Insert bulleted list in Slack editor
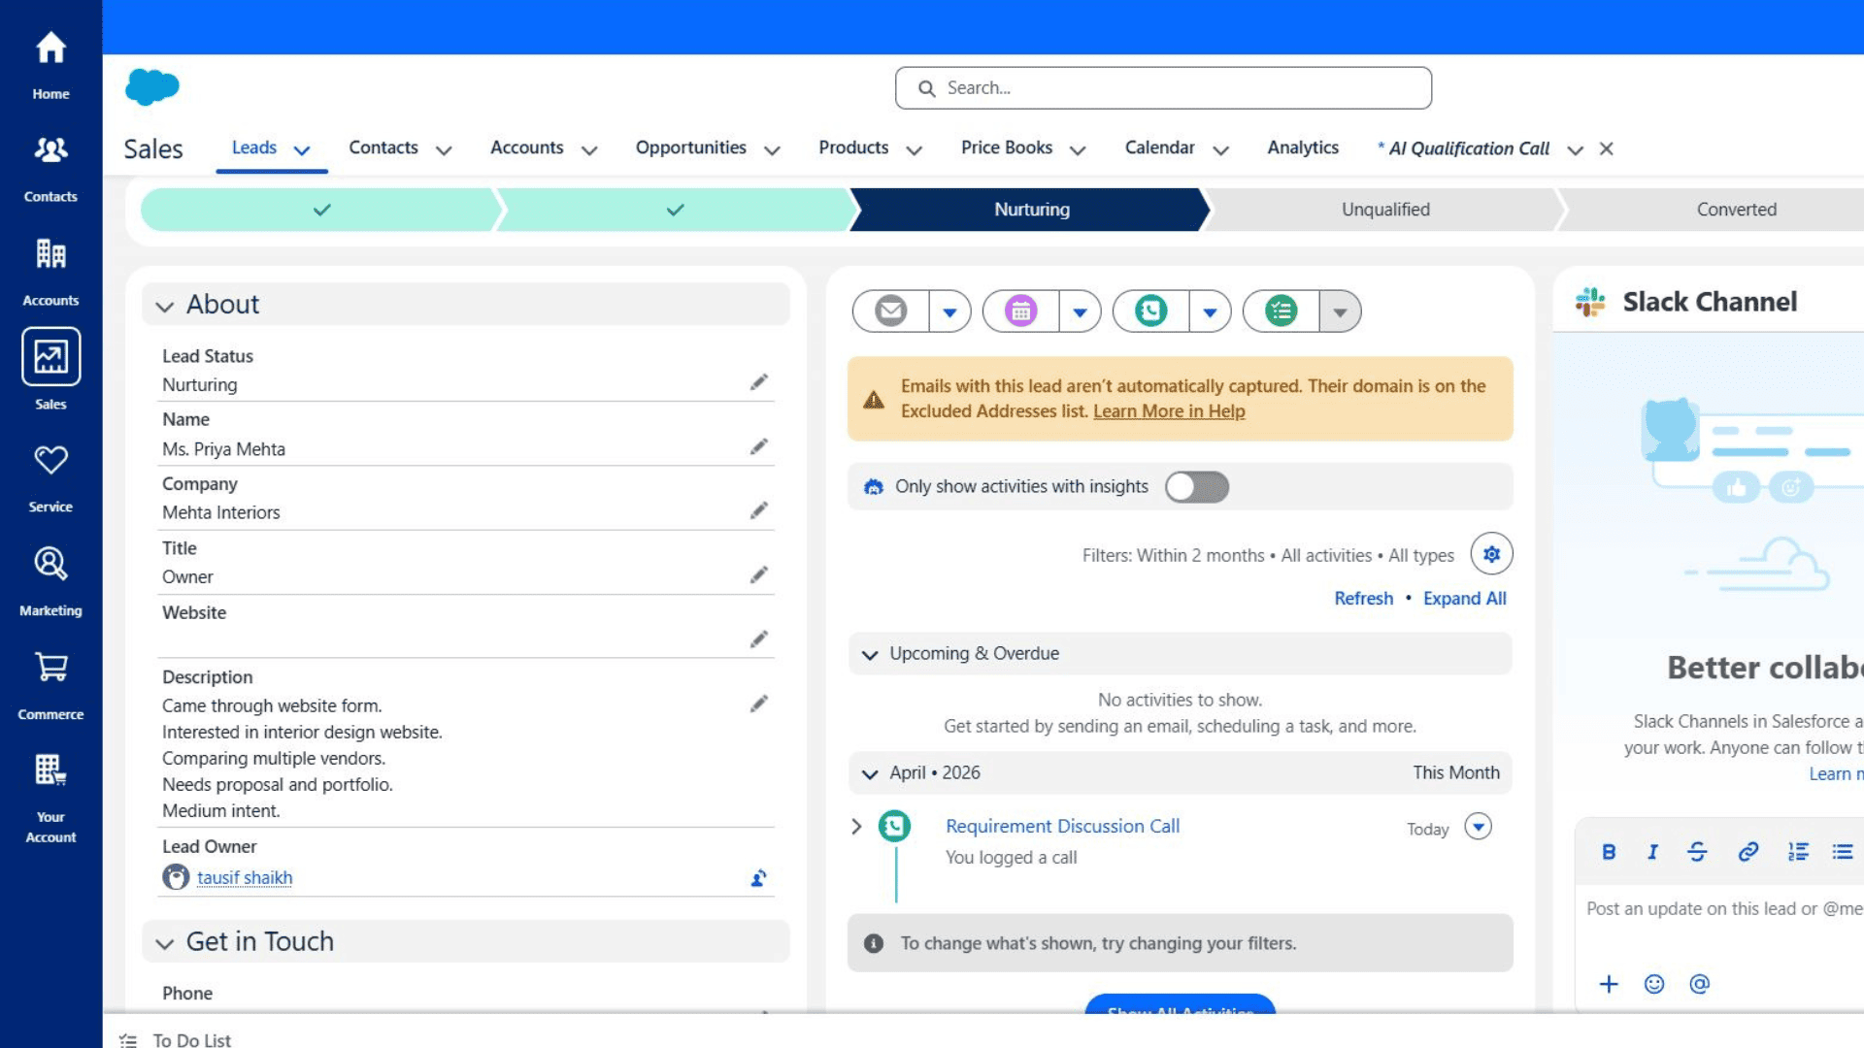Screen dimensions: 1864x1048 1843,852
